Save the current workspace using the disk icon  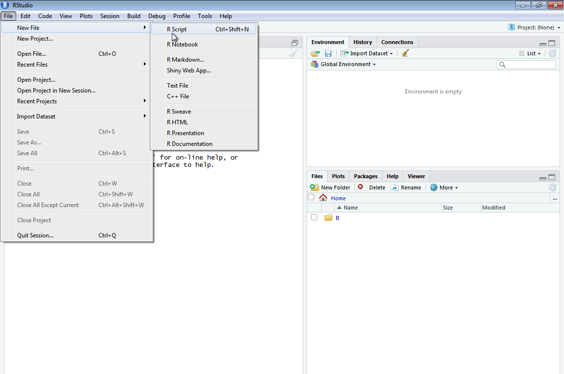coord(328,53)
